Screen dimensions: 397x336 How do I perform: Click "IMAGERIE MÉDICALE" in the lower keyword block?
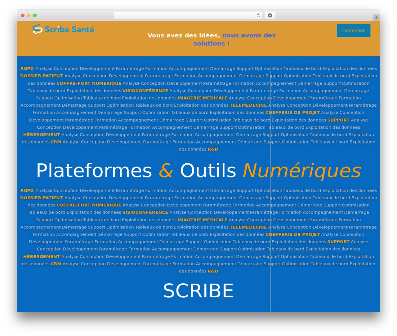[203, 220]
